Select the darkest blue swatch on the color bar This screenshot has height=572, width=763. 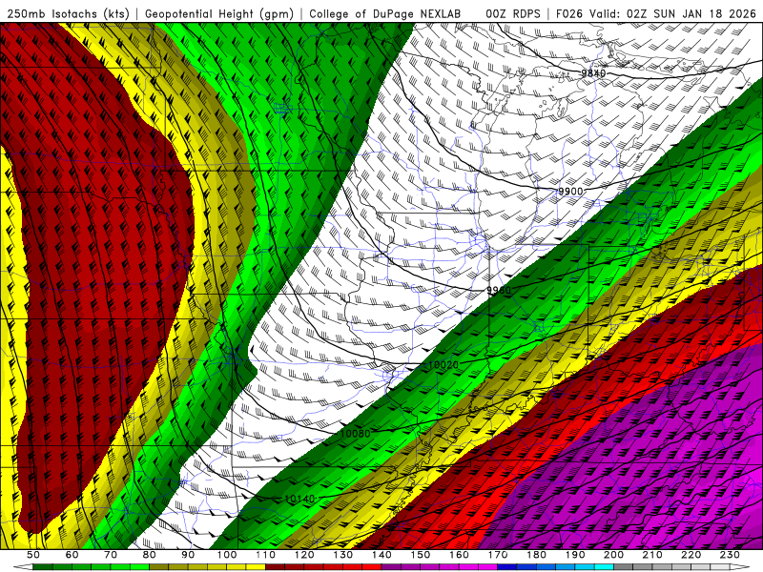[x=507, y=567]
